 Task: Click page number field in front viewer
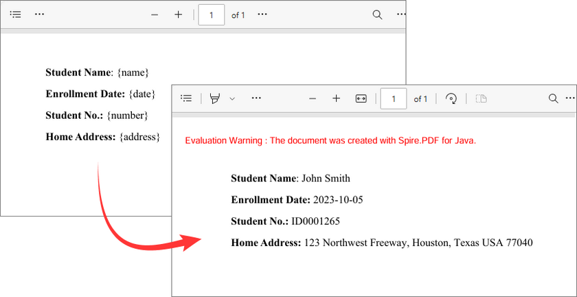(394, 99)
